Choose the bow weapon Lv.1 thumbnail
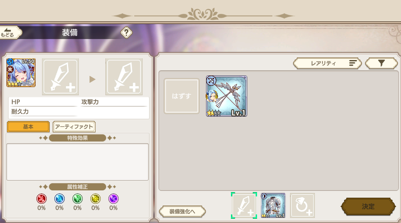The height and width of the screenshot is (223, 401). click(x=227, y=96)
